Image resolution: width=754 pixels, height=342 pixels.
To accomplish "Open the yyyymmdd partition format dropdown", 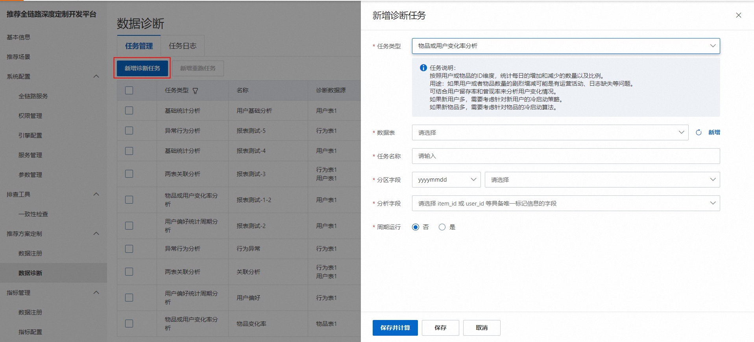I will pos(446,180).
